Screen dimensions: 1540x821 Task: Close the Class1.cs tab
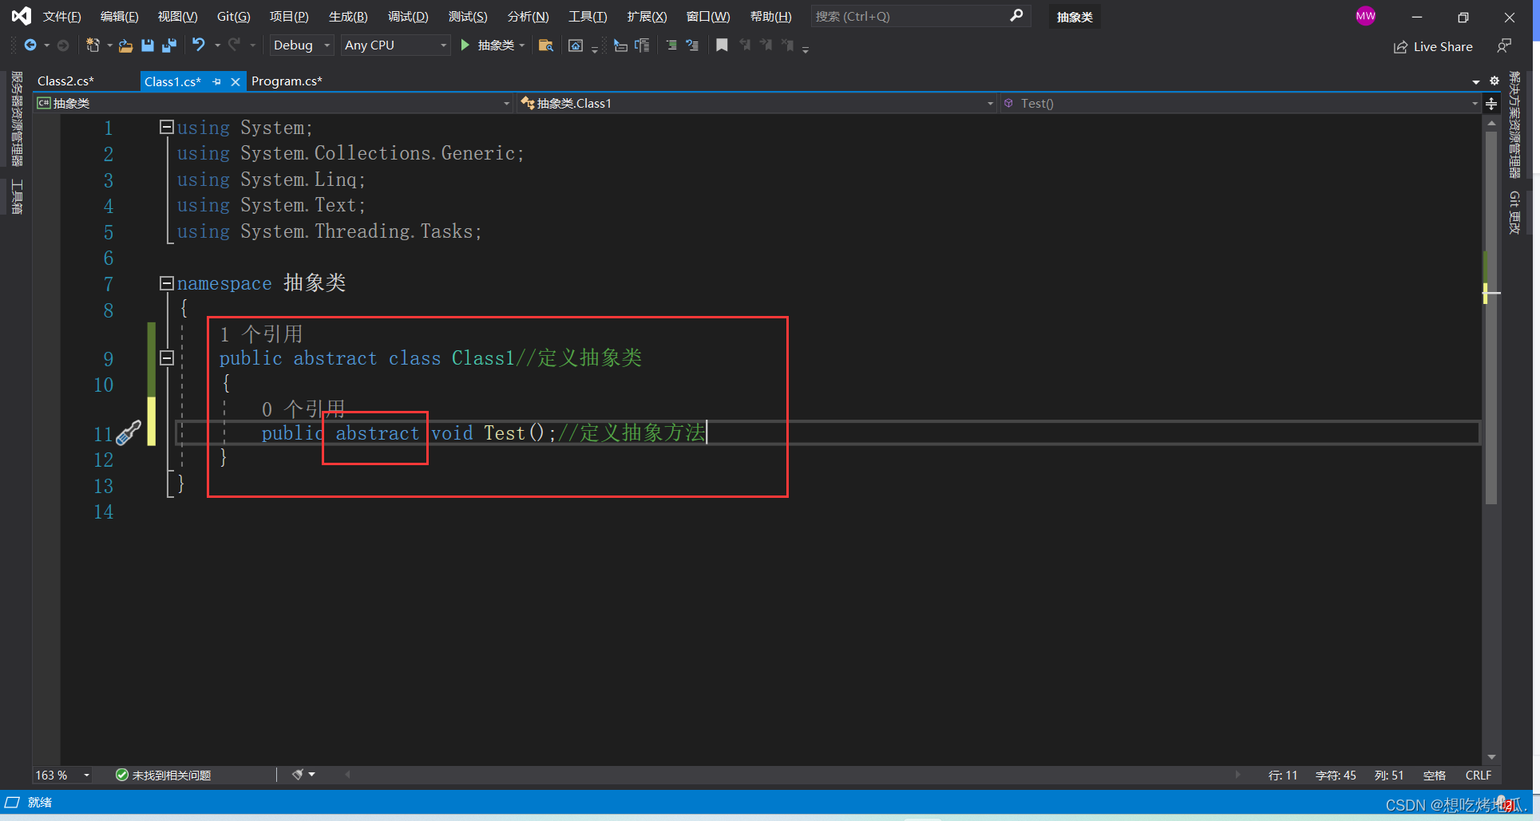pos(236,81)
